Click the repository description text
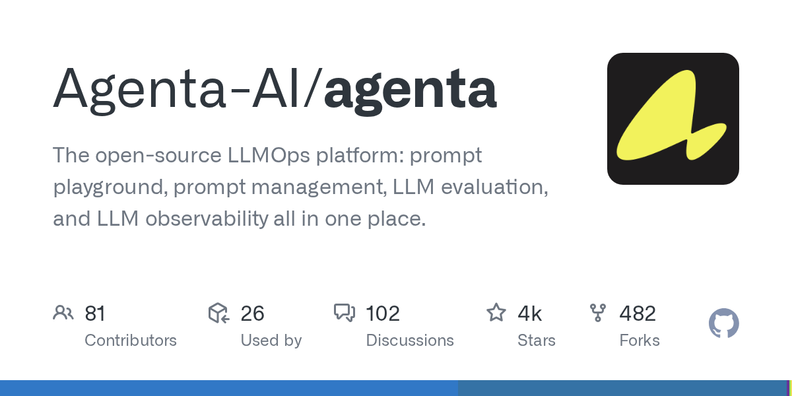 (x=301, y=187)
